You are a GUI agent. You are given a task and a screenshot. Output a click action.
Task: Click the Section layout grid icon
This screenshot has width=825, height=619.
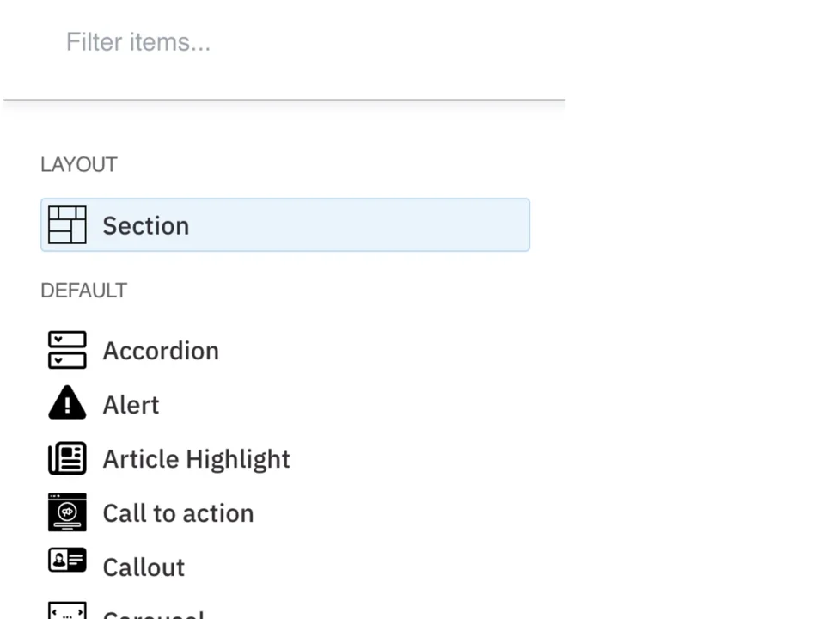point(67,224)
